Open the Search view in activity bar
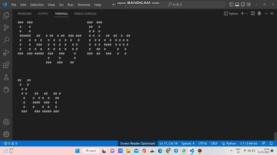Screen dimensions: 277x155 (6, 40)
